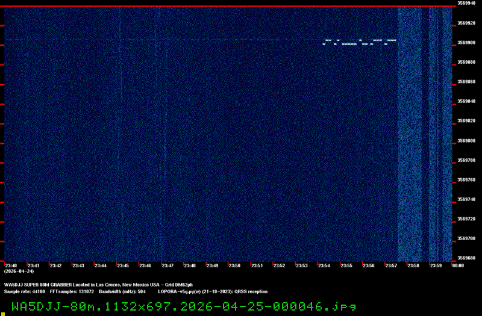Click the 23:54 time marker
This screenshot has height=316, width=482.
click(x=324, y=265)
